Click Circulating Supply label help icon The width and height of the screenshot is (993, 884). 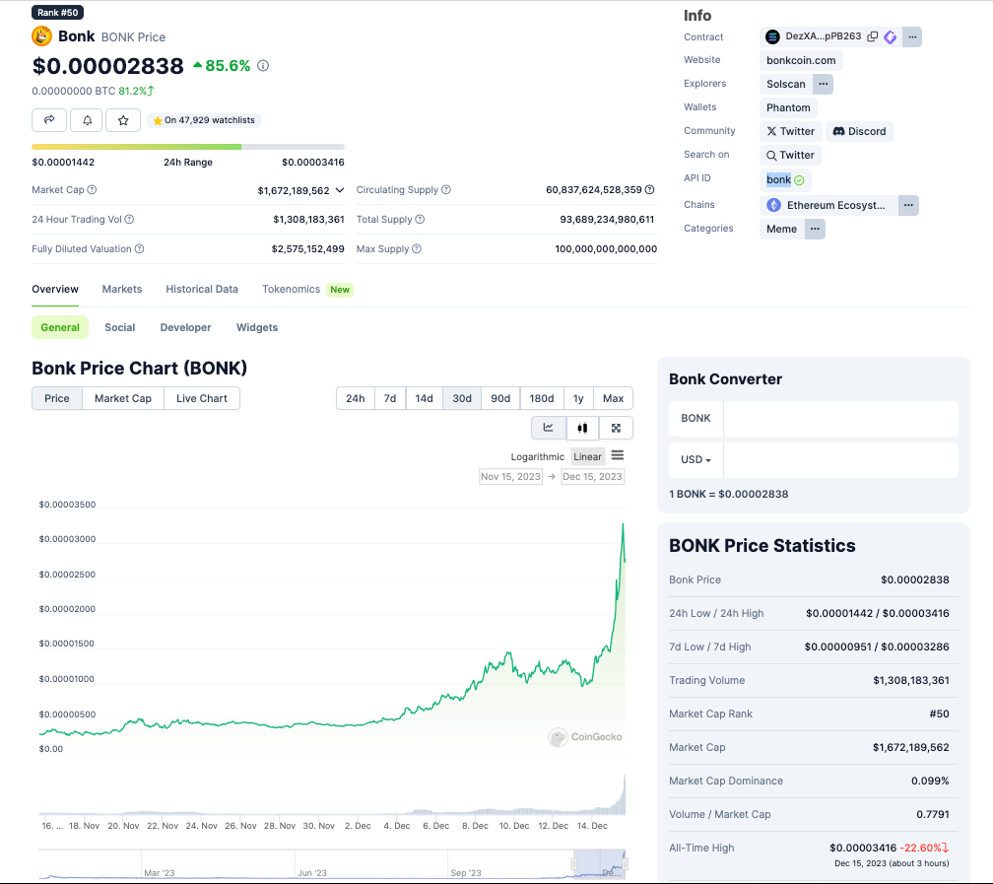coord(446,189)
